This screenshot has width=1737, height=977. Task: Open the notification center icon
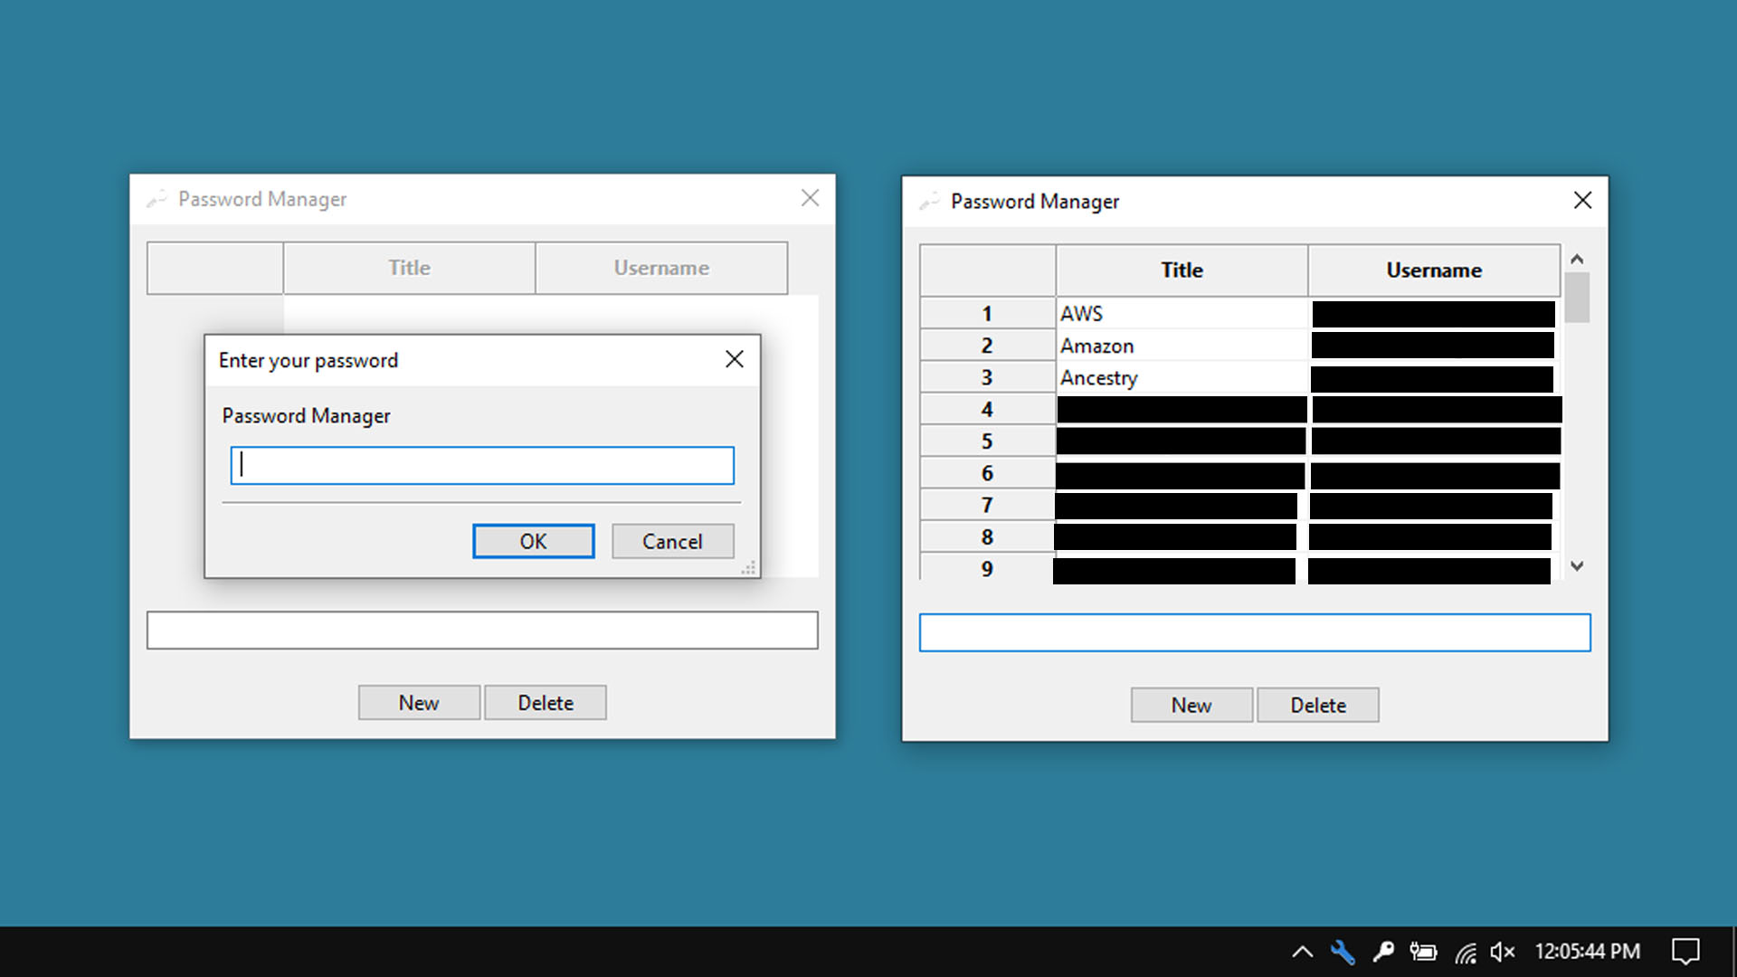(x=1685, y=952)
